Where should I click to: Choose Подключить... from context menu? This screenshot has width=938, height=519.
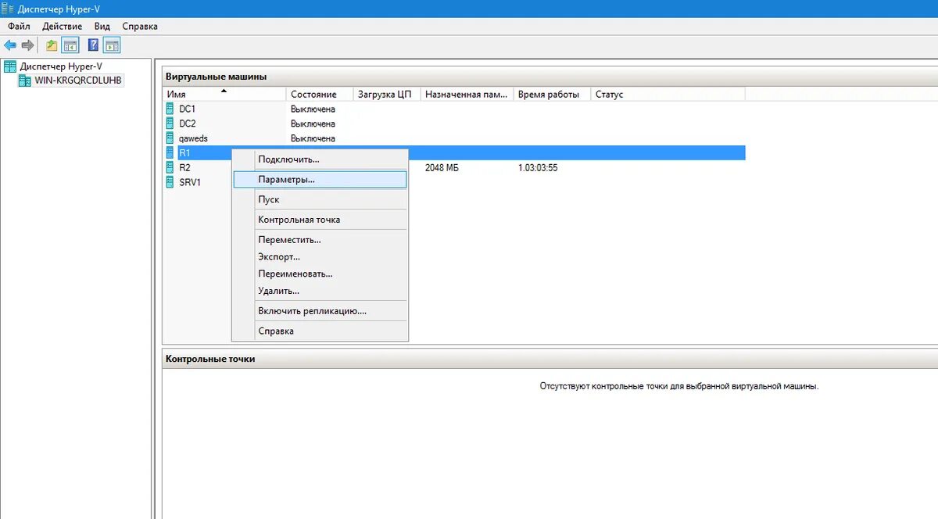click(x=320, y=159)
